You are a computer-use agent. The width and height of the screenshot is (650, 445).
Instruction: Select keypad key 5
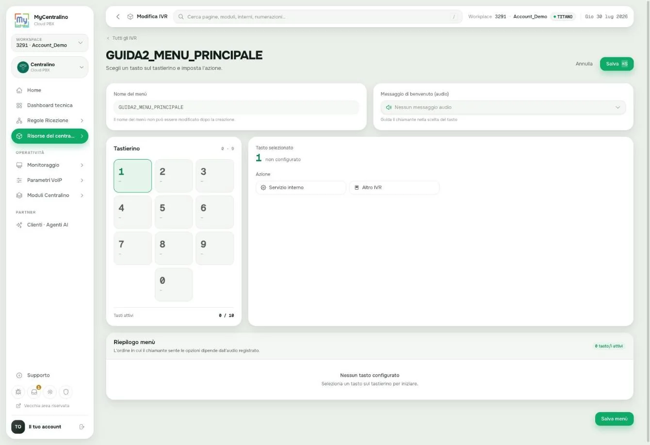(x=174, y=212)
